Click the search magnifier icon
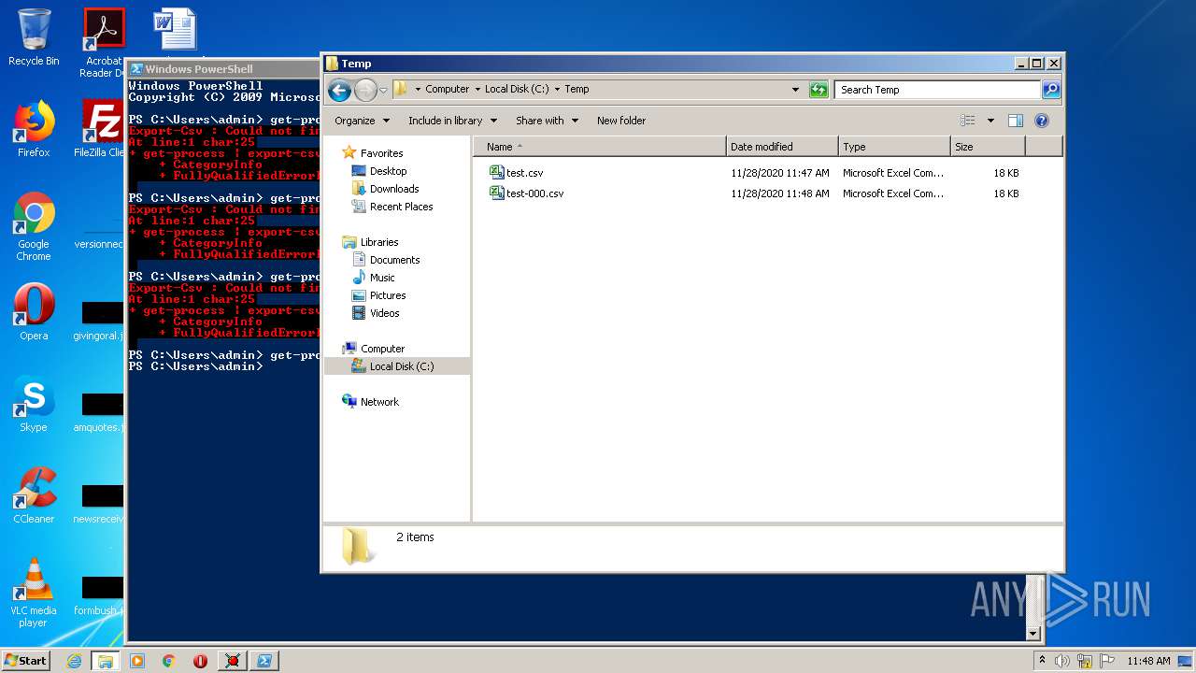Image resolution: width=1196 pixels, height=673 pixels. [1051, 90]
